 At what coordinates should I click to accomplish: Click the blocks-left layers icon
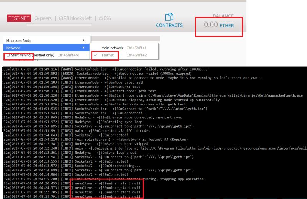point(61,18)
